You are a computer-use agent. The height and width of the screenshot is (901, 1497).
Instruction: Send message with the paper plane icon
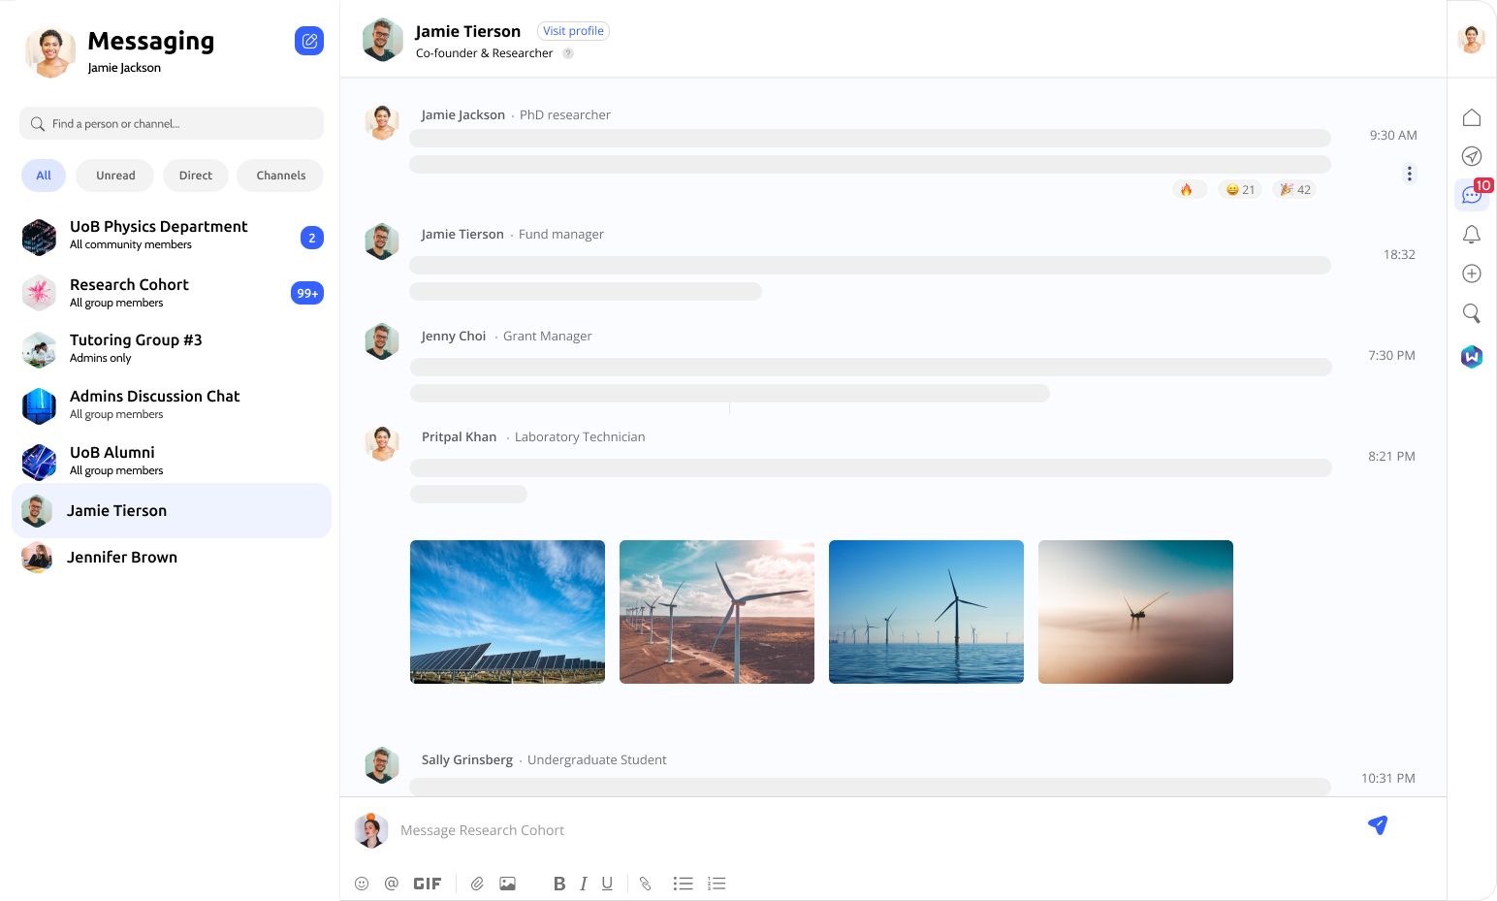pos(1378,825)
